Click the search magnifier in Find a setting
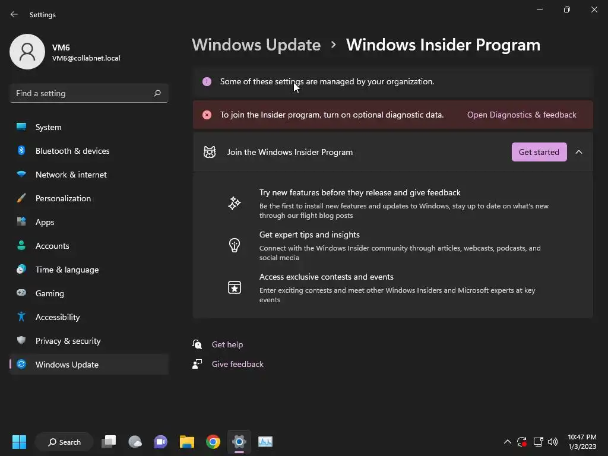The image size is (608, 456). click(x=157, y=93)
